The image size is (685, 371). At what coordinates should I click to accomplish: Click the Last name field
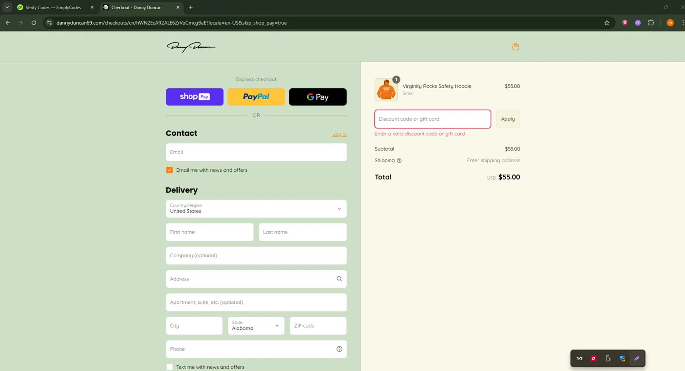click(x=303, y=232)
